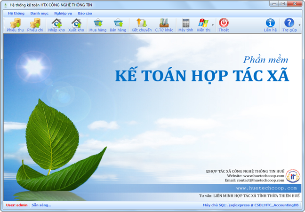Open C.Từ khác other vouchers
The height and width of the screenshot is (212, 305).
[164, 25]
